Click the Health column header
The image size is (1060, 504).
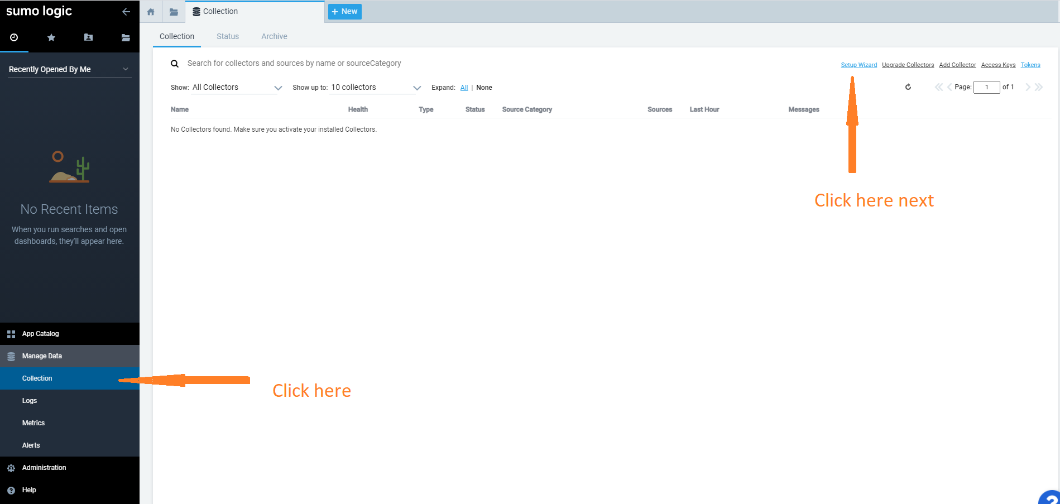pos(358,109)
